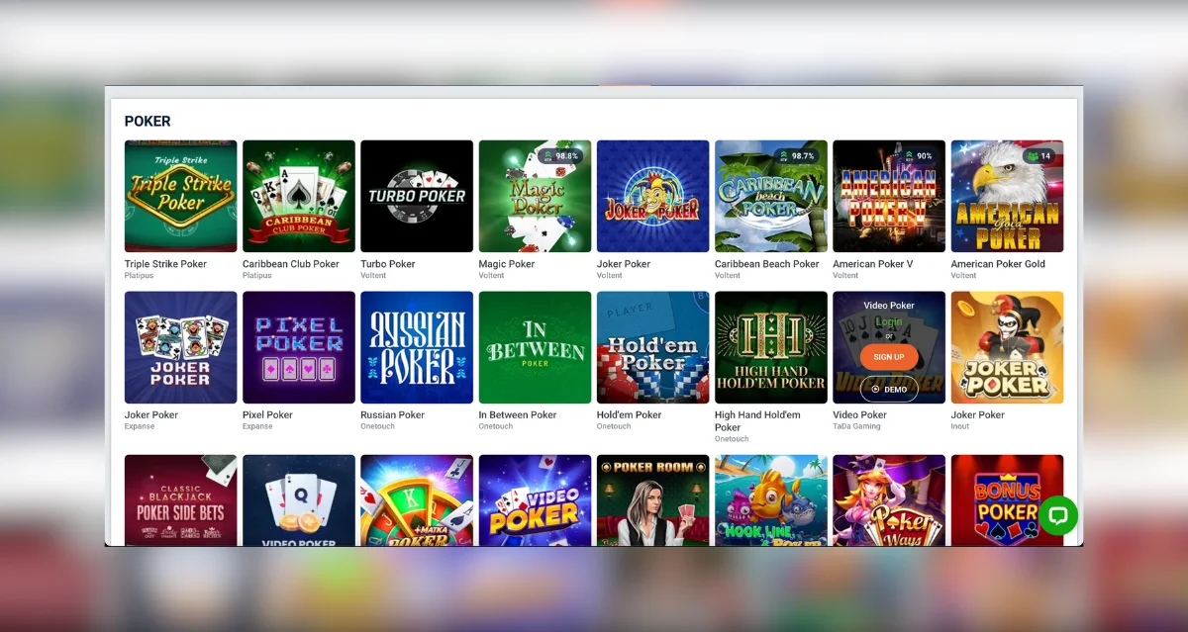Click the In Between Poker title text
1188x632 pixels.
point(518,415)
